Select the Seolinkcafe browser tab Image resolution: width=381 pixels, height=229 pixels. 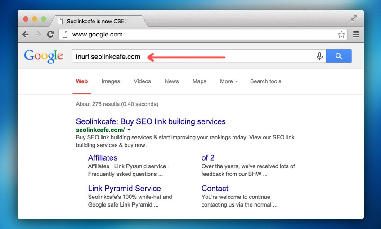tap(99, 21)
